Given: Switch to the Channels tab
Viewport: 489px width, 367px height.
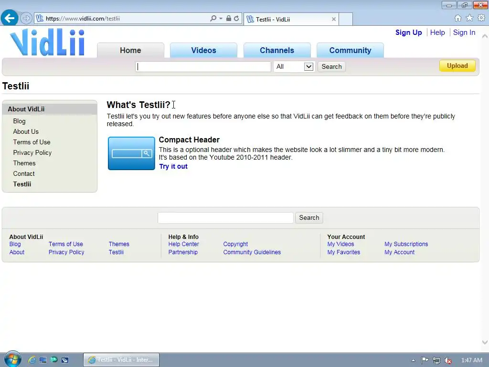Looking at the screenshot, I should coord(277,50).
